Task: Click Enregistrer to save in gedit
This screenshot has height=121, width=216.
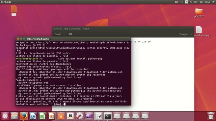Action: pyautogui.click(x=185, y=34)
